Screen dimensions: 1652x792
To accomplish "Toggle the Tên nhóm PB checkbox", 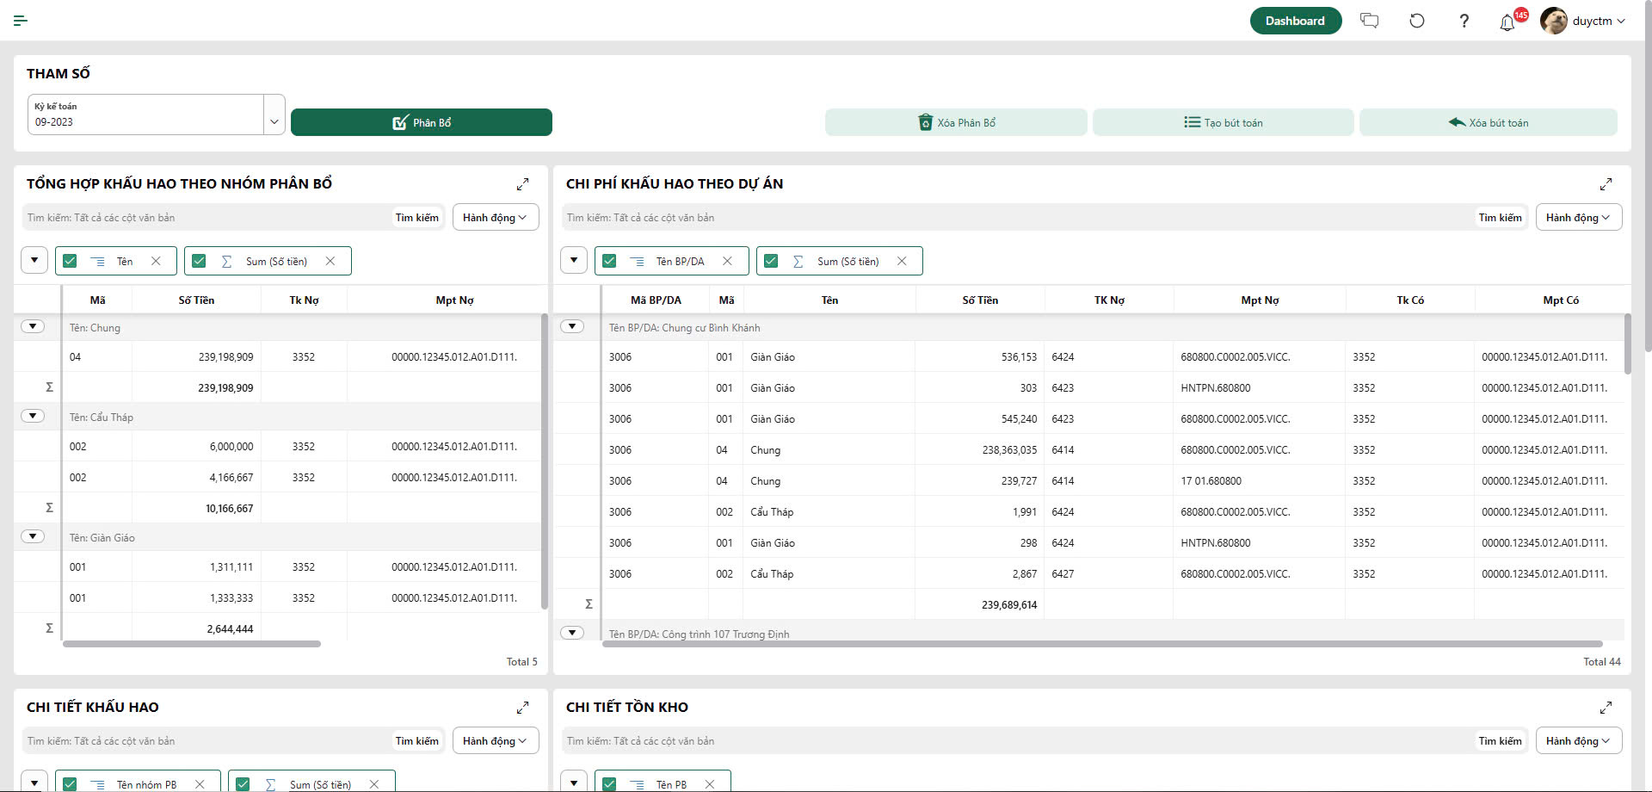I will [70, 784].
